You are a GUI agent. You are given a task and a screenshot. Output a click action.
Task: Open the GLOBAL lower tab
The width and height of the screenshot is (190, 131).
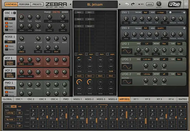pos(8,99)
